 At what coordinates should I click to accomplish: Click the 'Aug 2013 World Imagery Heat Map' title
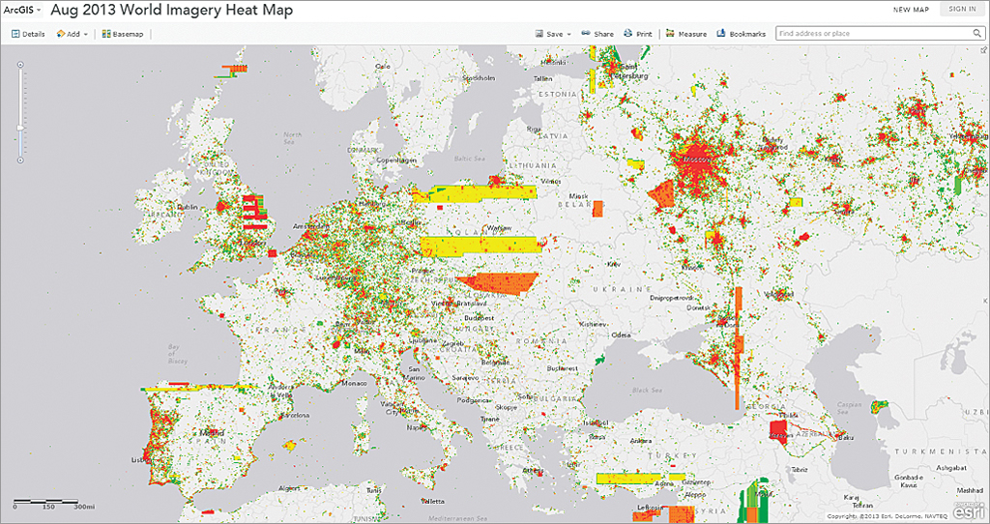[171, 10]
